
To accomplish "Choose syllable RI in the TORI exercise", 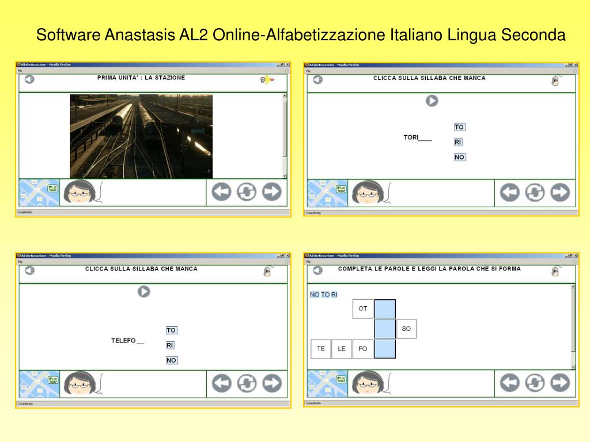I will coord(458,142).
